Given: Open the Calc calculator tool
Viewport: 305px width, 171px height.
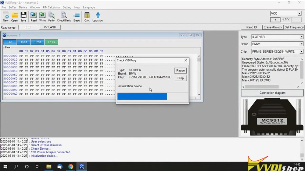Looking at the screenshot, I should (87, 17).
